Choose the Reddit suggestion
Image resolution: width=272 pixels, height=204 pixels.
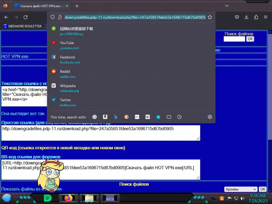coord(131,74)
